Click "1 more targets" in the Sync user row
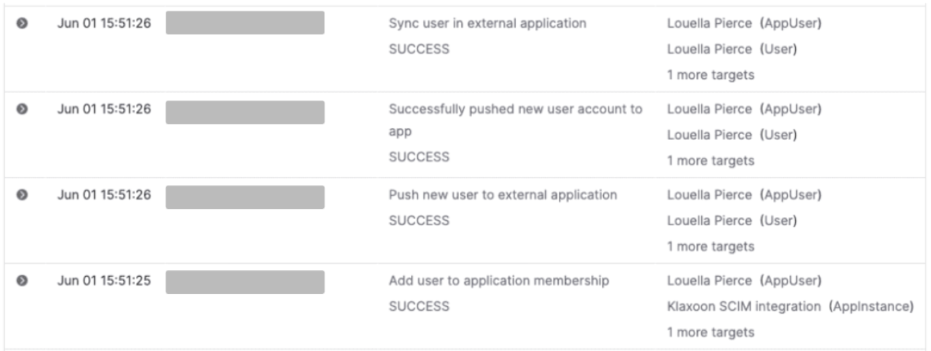931x351 pixels. [710, 75]
